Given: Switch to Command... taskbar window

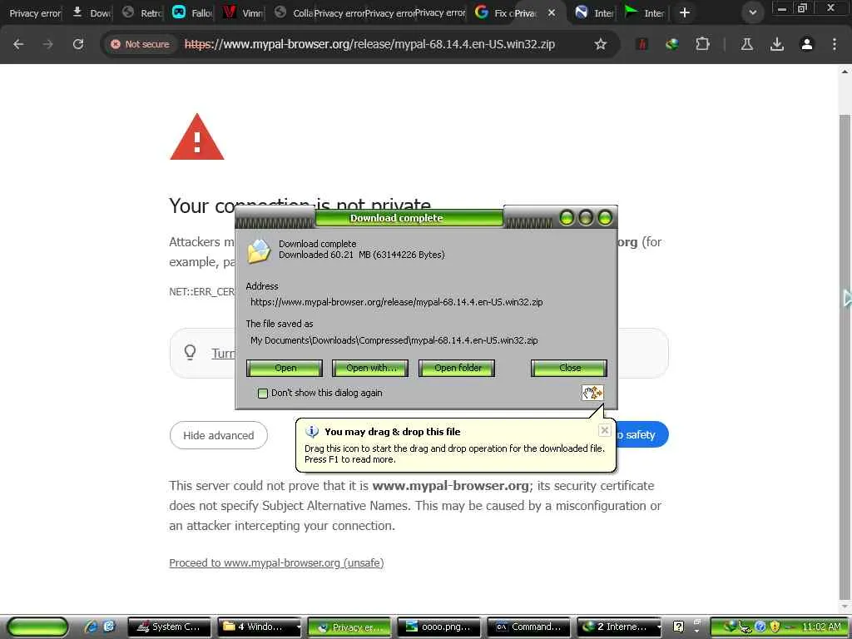Looking at the screenshot, I should 528,627.
